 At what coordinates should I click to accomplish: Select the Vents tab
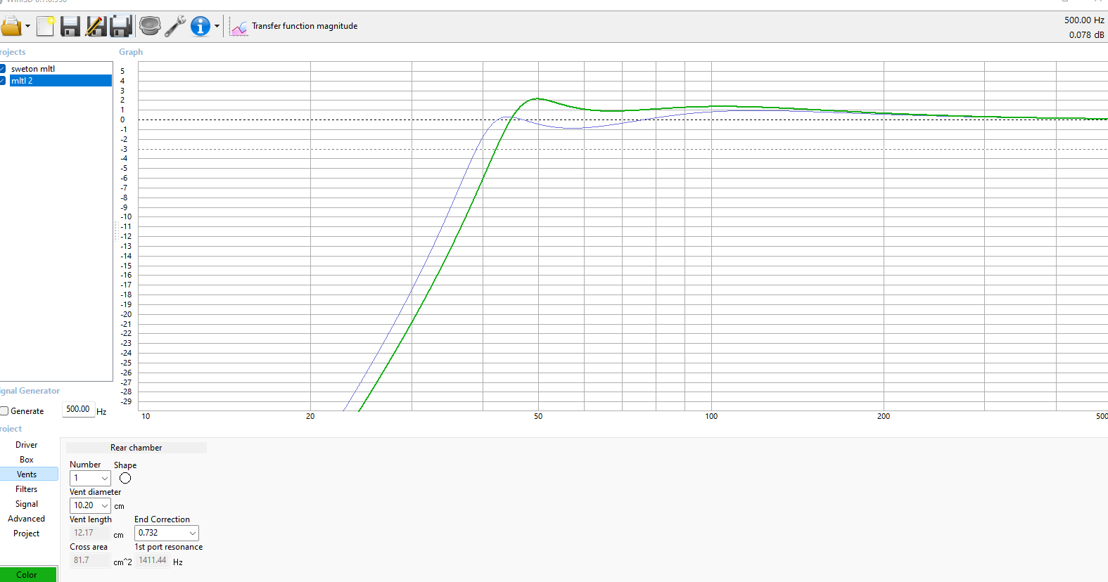click(27, 474)
